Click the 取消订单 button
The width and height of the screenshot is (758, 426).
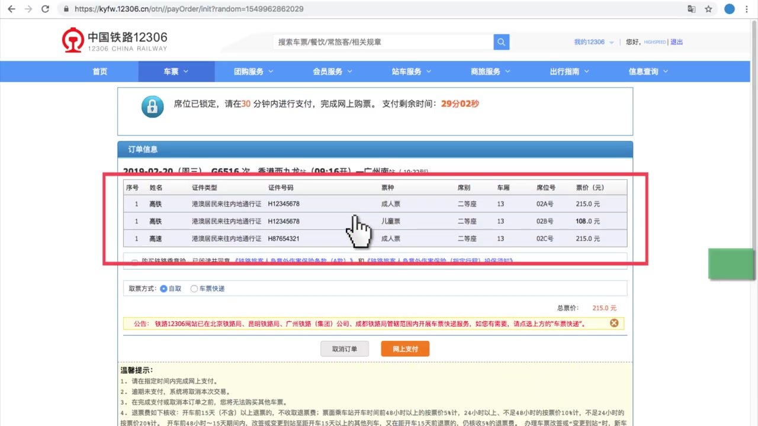[x=345, y=349]
